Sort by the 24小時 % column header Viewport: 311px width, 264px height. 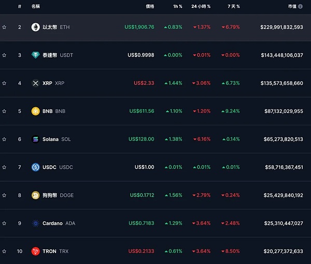tap(201, 6)
